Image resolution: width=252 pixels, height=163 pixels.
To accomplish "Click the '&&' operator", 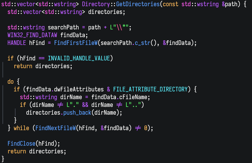I will pos(85,105).
